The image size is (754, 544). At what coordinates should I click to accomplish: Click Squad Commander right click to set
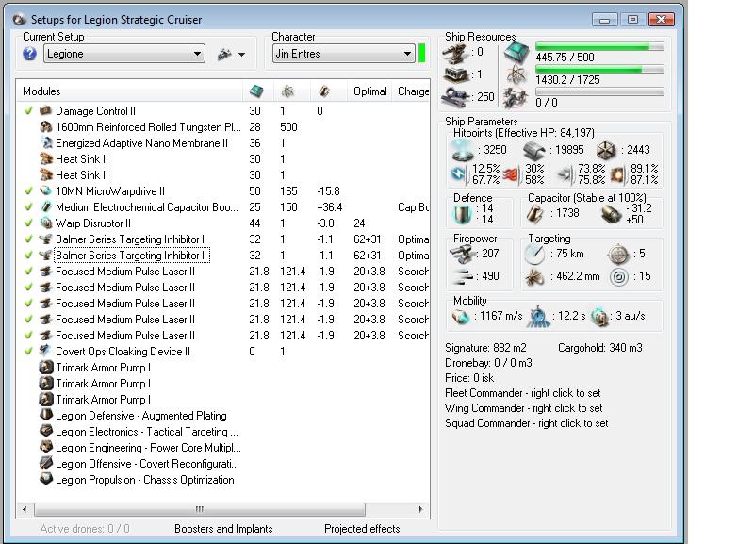pyautogui.click(x=527, y=423)
